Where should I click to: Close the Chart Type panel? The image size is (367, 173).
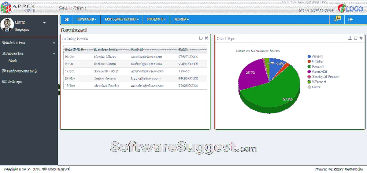361,38
